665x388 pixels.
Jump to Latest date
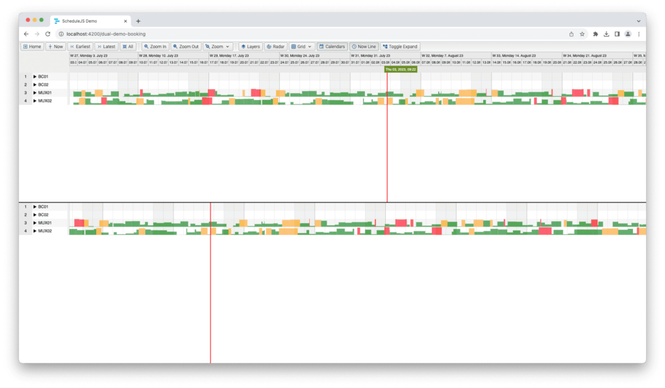tap(107, 46)
